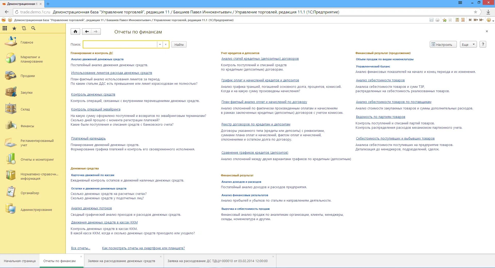Open Контроль операций эквайринга report

[96, 109]
